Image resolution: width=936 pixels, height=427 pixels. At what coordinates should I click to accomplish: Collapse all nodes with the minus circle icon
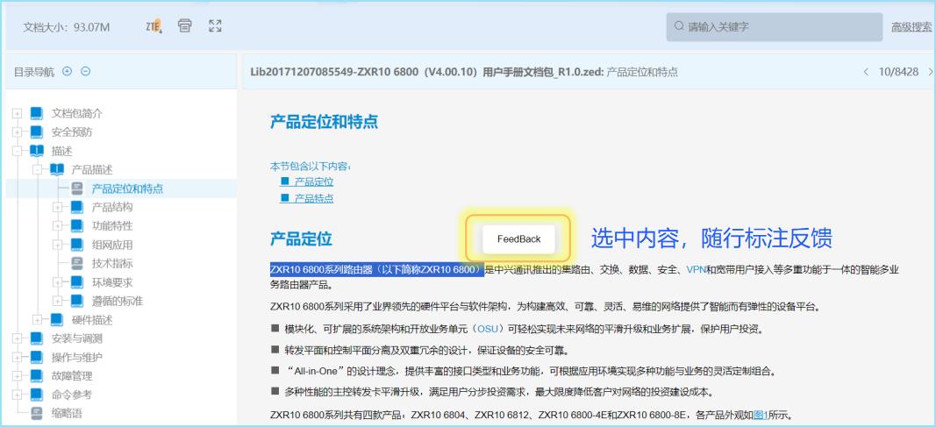[85, 72]
